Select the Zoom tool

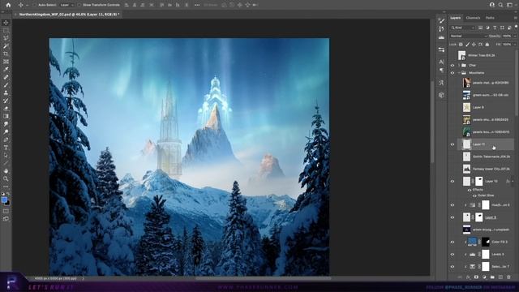6,178
